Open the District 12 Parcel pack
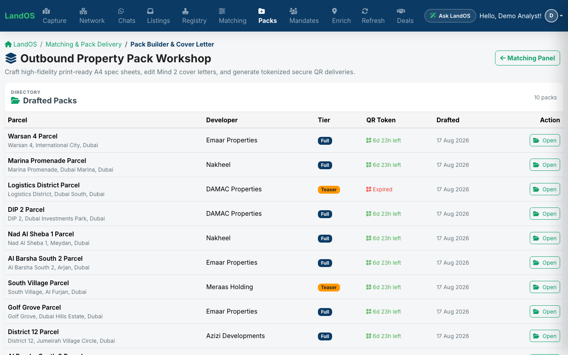The image size is (568, 355). point(545,336)
